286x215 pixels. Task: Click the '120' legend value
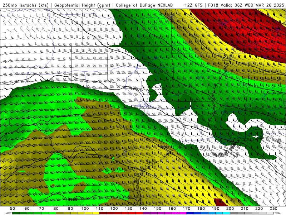[x=114, y=209]
